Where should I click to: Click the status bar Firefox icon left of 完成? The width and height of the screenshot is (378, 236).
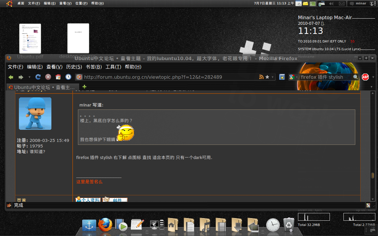(x=9, y=205)
